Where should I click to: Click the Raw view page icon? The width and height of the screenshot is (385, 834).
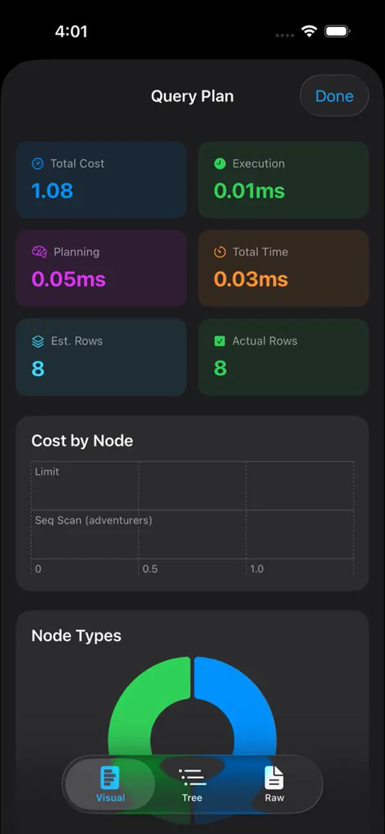tap(274, 777)
